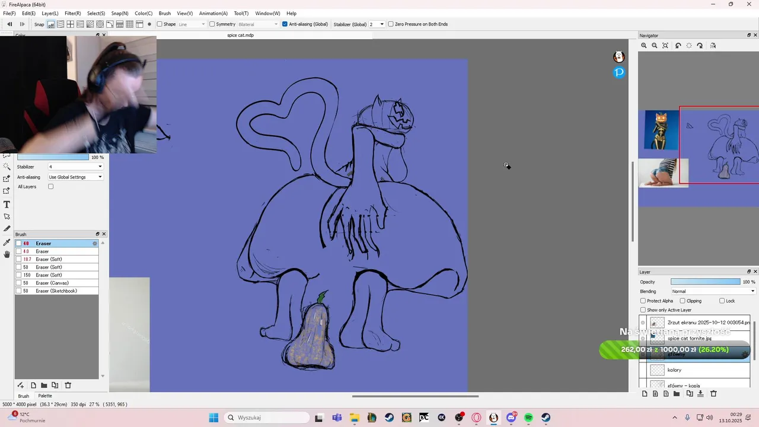Click the Windows taskbar search box
The width and height of the screenshot is (759, 427).
click(x=266, y=418)
